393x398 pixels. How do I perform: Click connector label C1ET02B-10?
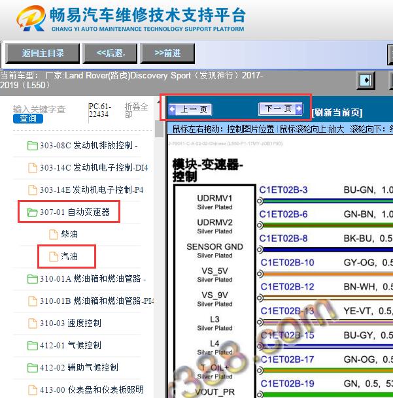tap(287, 263)
